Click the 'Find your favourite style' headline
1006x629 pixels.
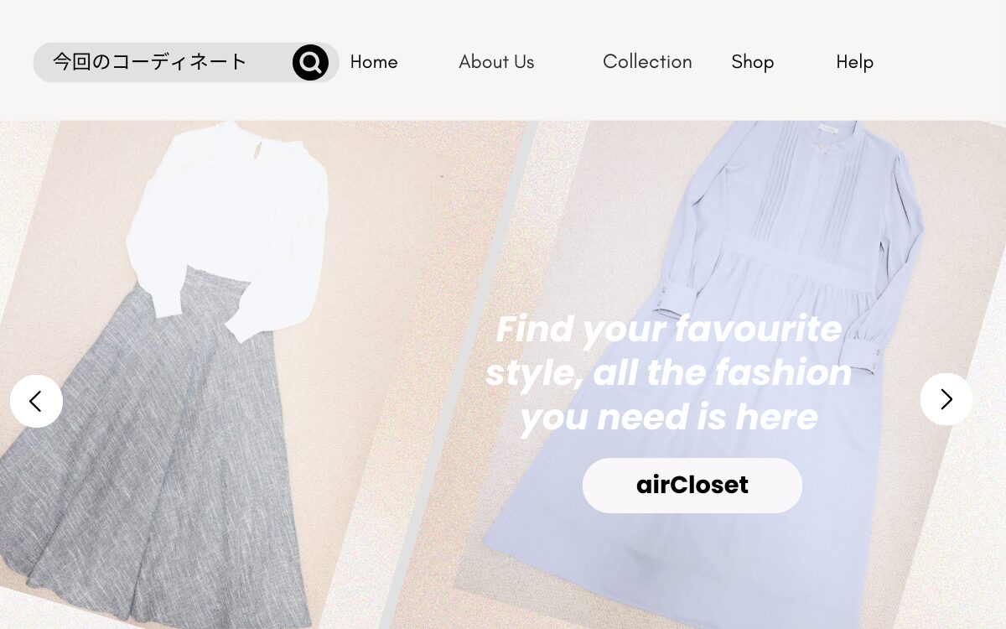click(x=669, y=372)
